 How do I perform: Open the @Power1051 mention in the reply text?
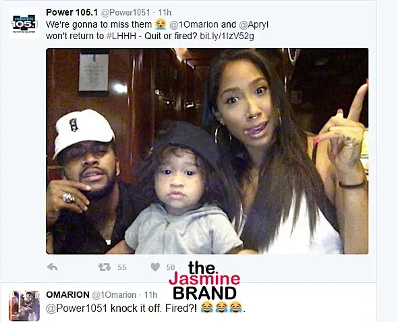76,308
